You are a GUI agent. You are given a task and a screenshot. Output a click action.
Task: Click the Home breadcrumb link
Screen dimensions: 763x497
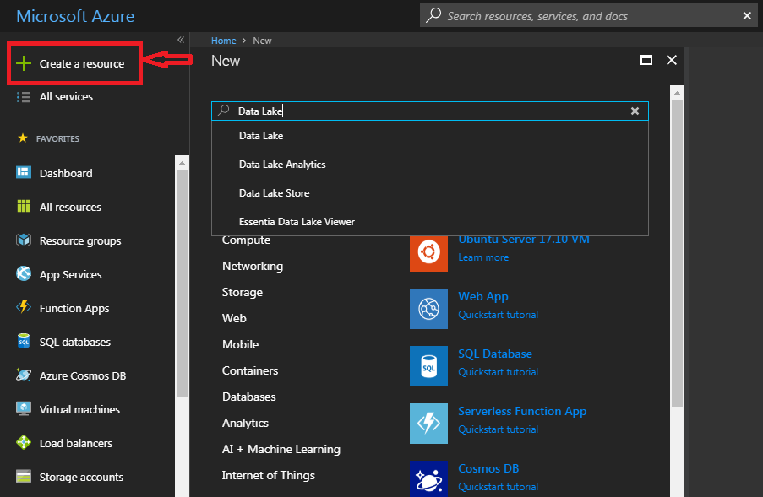pos(223,41)
